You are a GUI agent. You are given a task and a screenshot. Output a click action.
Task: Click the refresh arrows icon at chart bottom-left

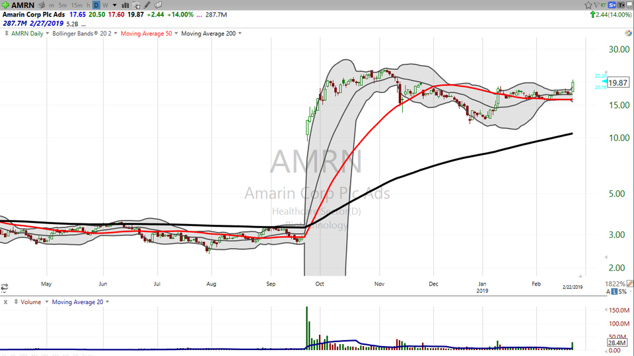(x=5, y=287)
